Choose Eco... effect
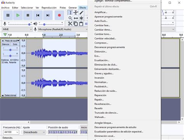Screen dimensions: 184x140 (x=97, y=56)
